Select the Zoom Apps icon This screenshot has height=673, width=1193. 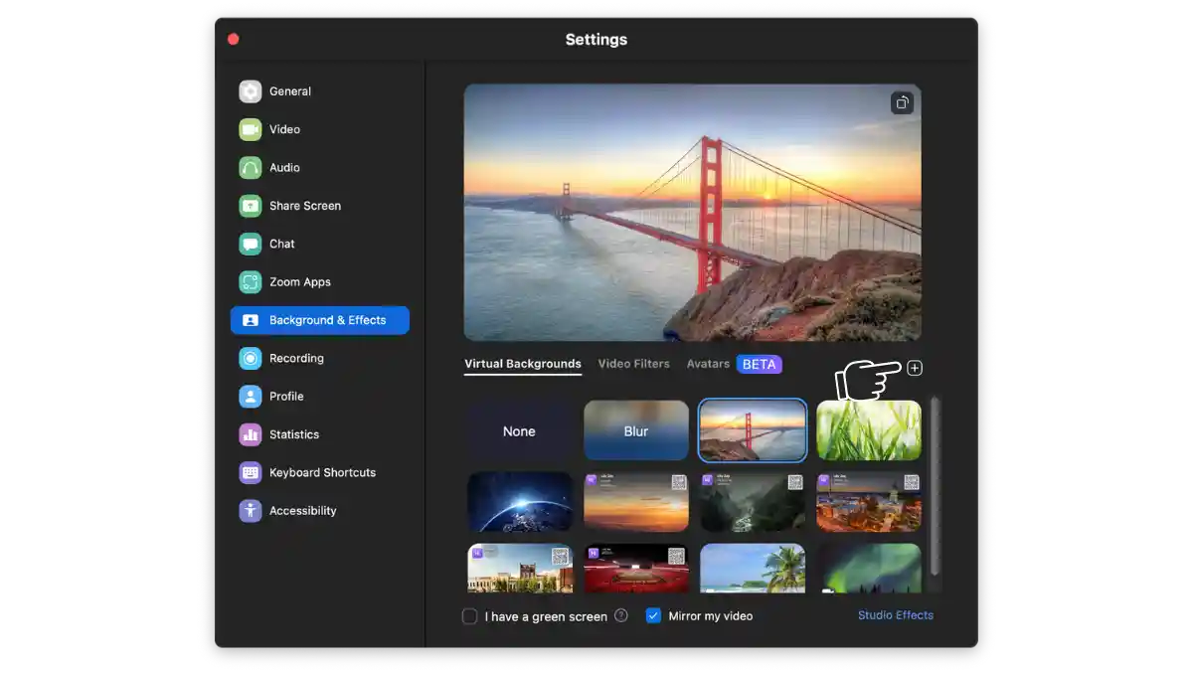pos(250,281)
